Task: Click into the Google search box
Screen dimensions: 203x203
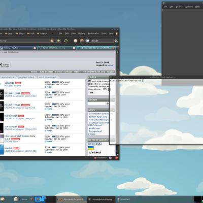Action: click(x=102, y=41)
